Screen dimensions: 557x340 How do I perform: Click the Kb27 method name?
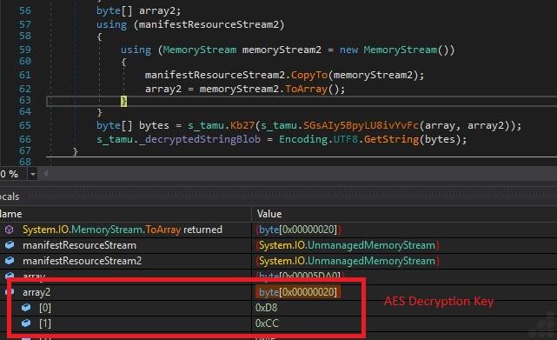click(x=242, y=125)
